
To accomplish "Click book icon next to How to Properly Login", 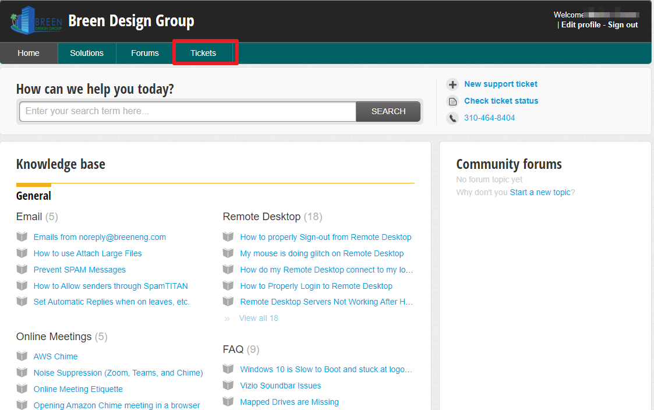I will click(228, 286).
